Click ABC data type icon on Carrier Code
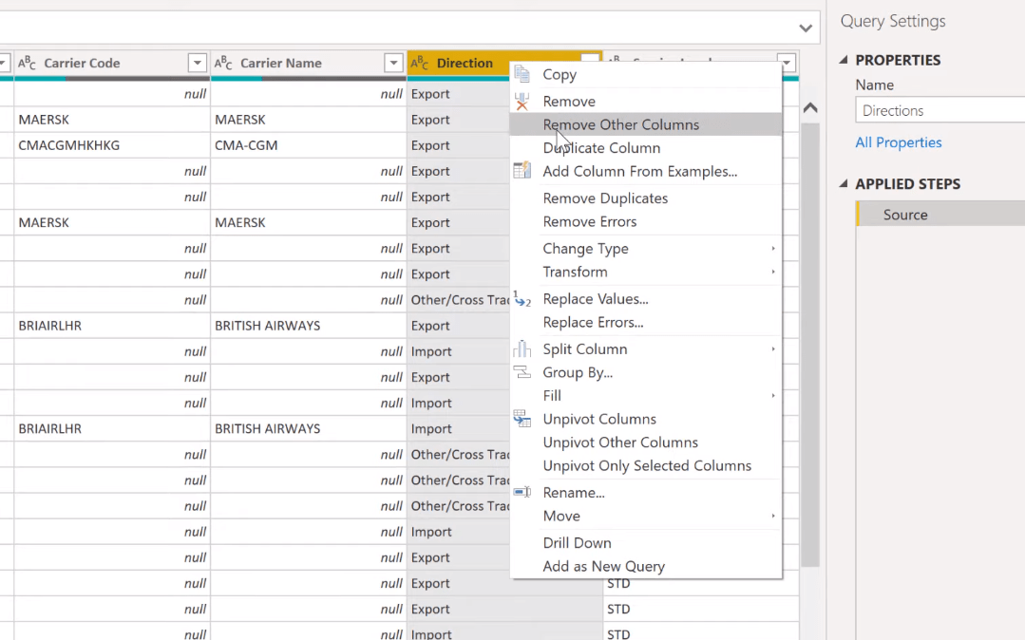Screen dimensions: 1025x640 tap(27, 63)
